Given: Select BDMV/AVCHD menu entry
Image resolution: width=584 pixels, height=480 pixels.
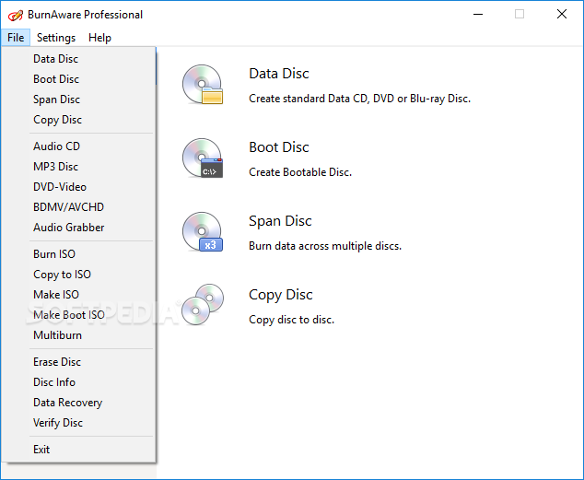Looking at the screenshot, I should [x=78, y=207].
